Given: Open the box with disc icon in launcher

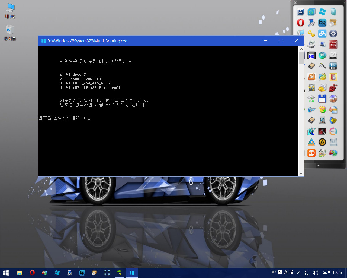Looking at the screenshot, I should pos(333,23).
